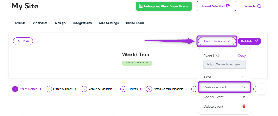Click the Search link
This screenshot has width=278, height=116.
(253, 6)
